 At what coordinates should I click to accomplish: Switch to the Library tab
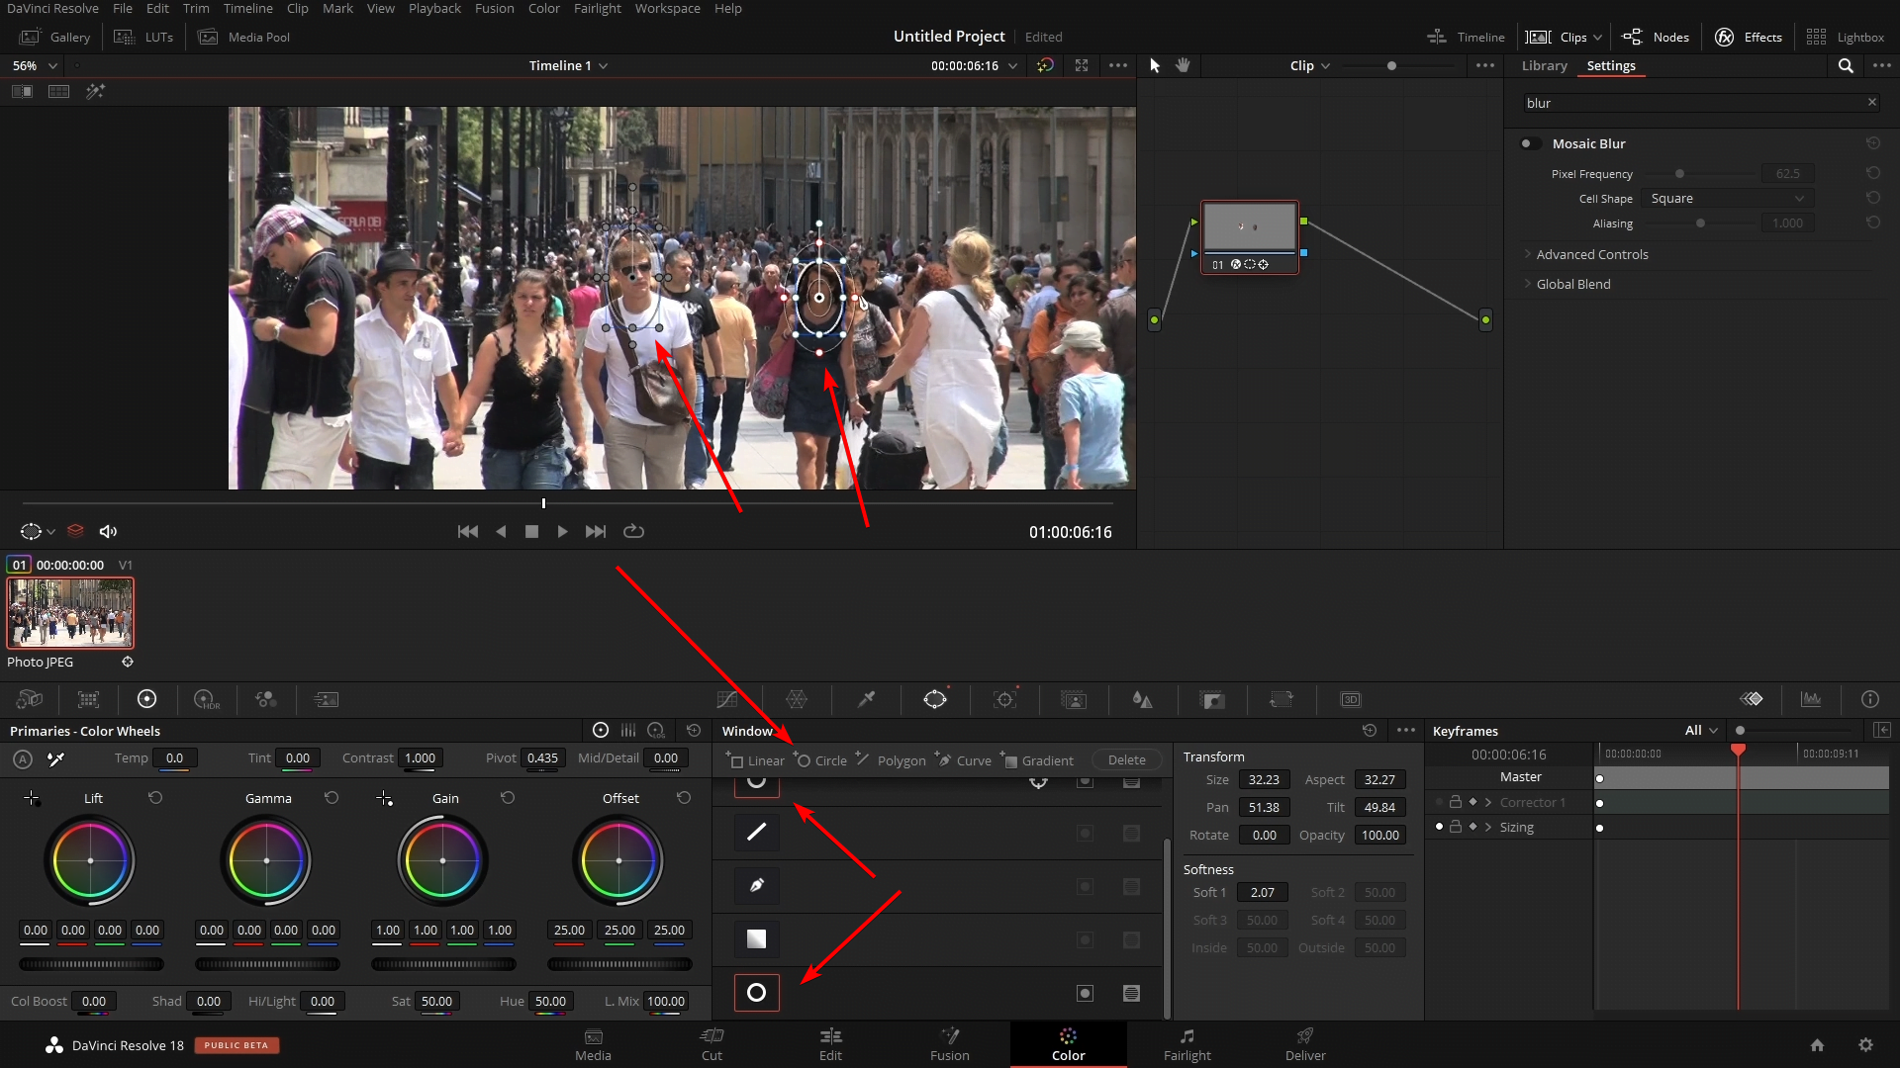pyautogui.click(x=1543, y=66)
